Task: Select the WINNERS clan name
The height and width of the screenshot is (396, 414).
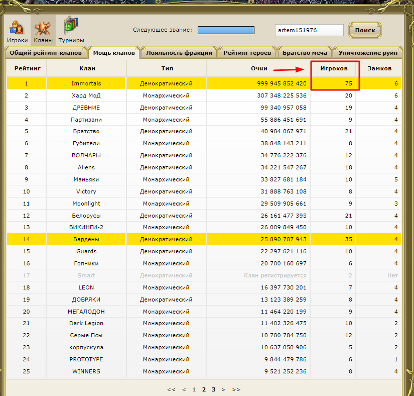Action: [x=86, y=372]
